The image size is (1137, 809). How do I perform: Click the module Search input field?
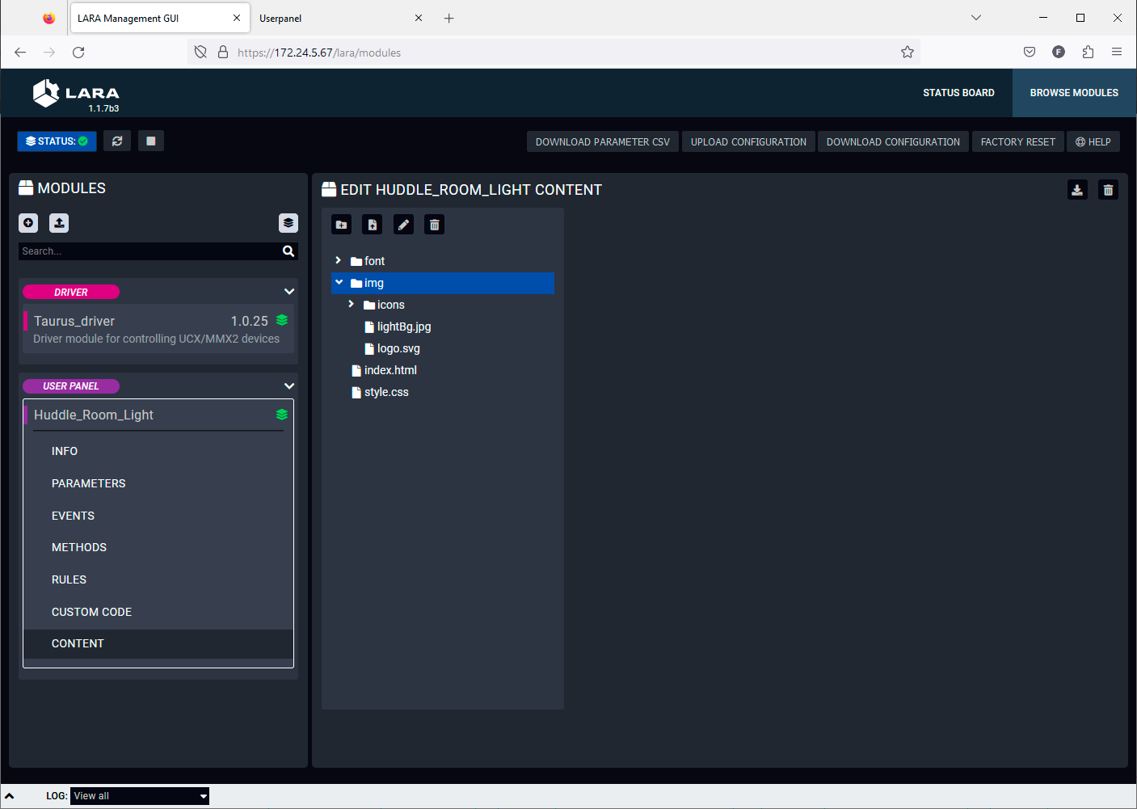[149, 251]
